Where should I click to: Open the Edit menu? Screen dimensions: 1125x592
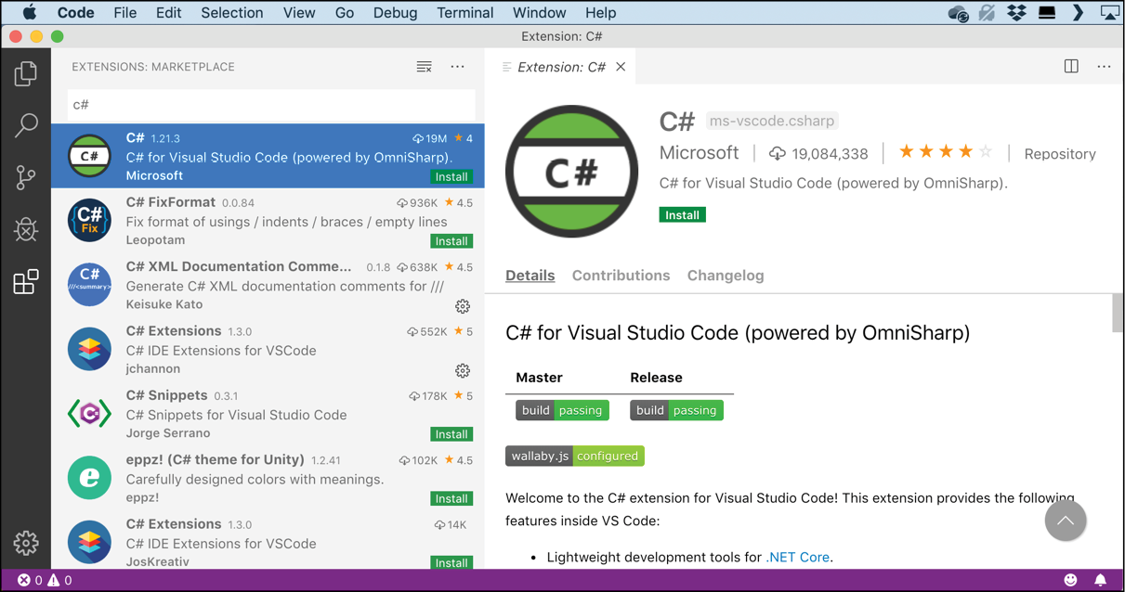(x=168, y=13)
